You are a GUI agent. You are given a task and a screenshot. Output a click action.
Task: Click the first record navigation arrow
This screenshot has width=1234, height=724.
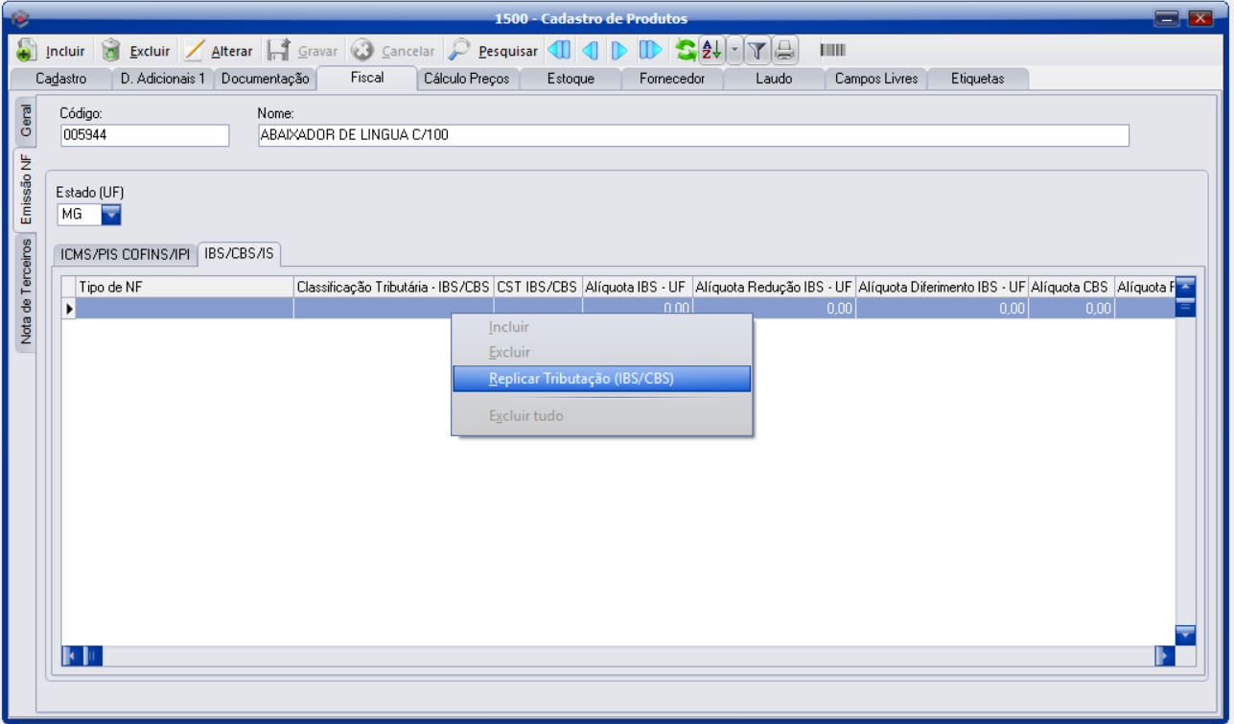pyautogui.click(x=559, y=51)
